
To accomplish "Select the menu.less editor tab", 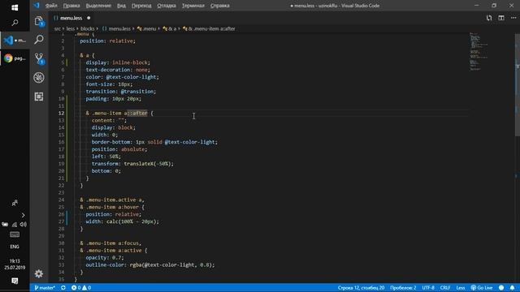I will pyautogui.click(x=72, y=18).
